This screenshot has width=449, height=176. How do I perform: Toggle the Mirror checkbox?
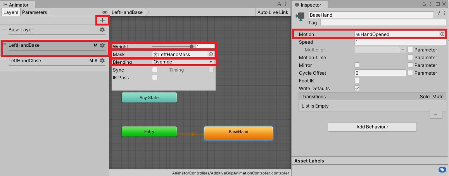[x=357, y=65]
